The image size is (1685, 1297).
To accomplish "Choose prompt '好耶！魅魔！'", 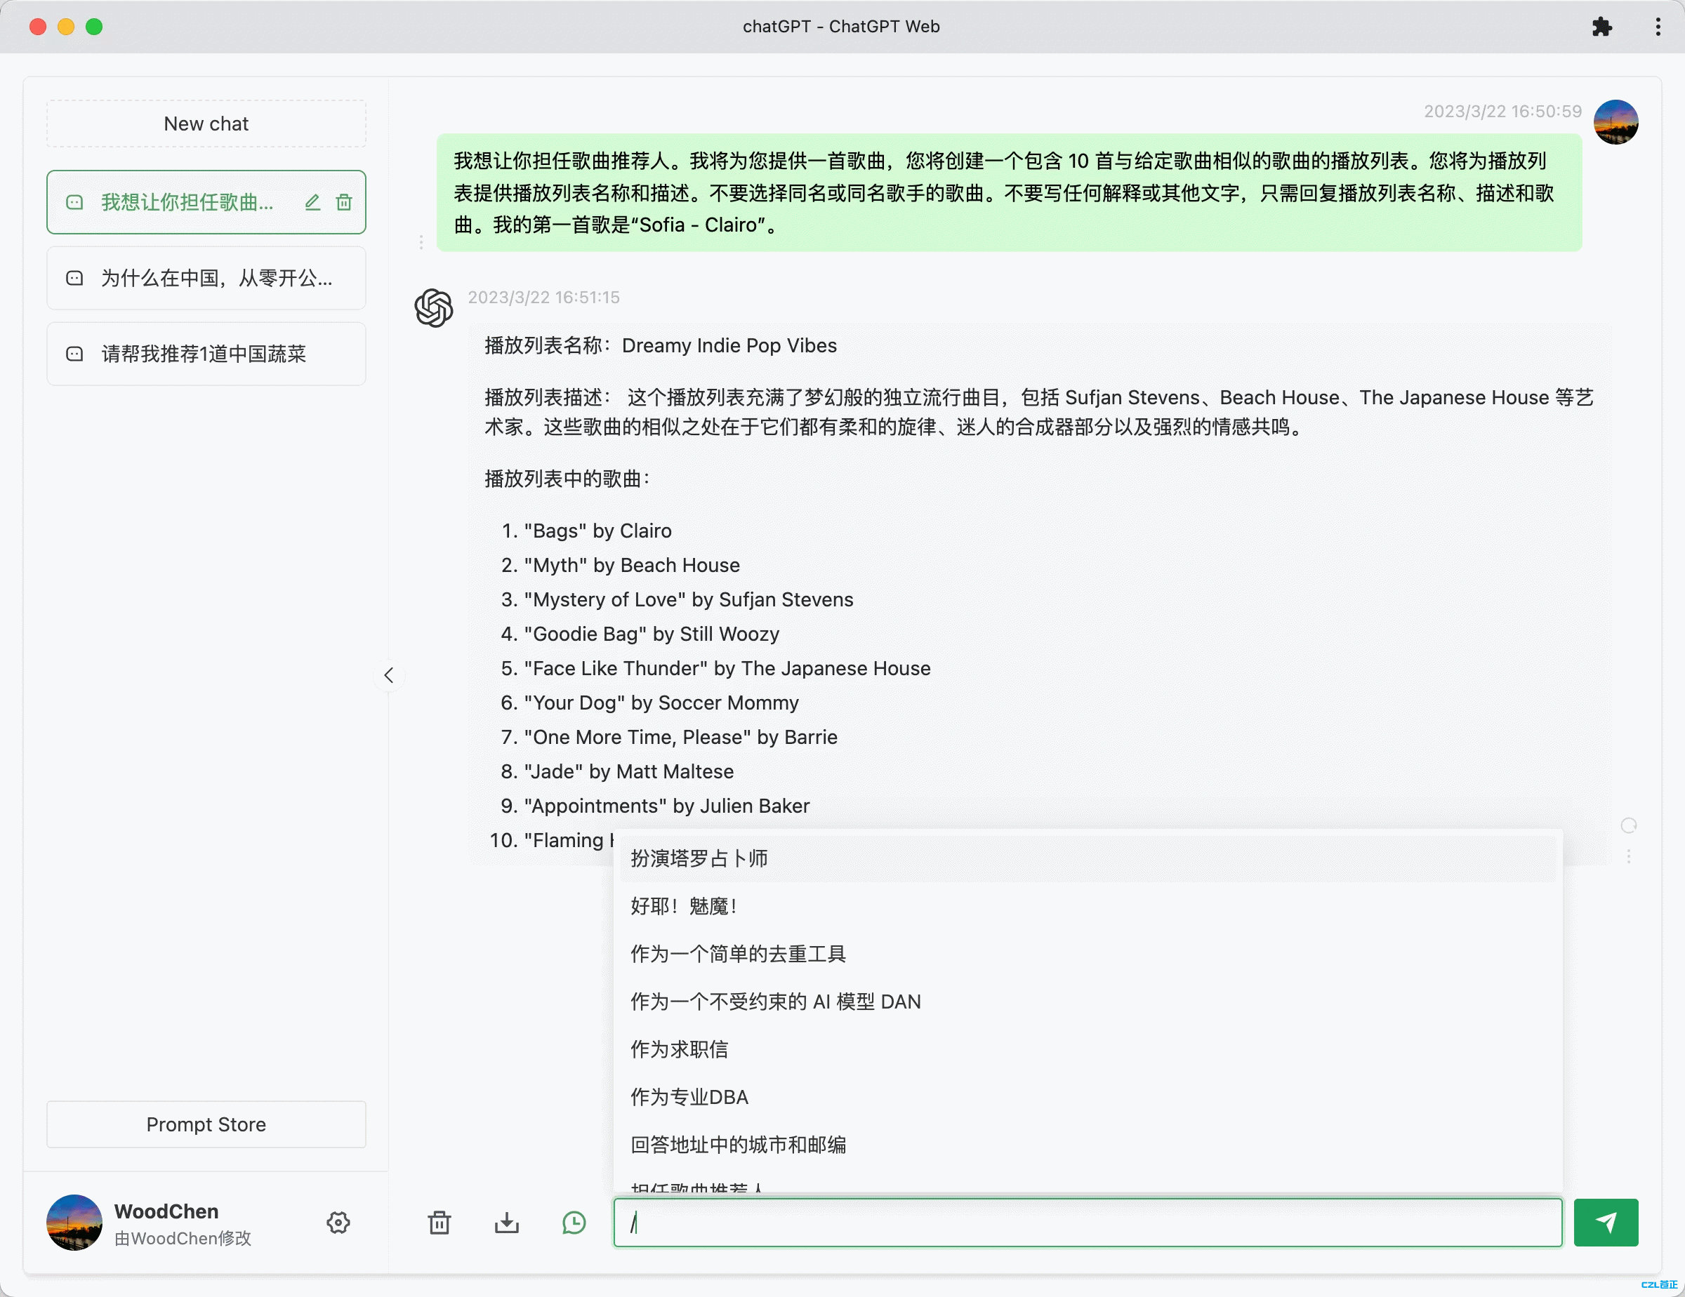I will pyautogui.click(x=1088, y=906).
